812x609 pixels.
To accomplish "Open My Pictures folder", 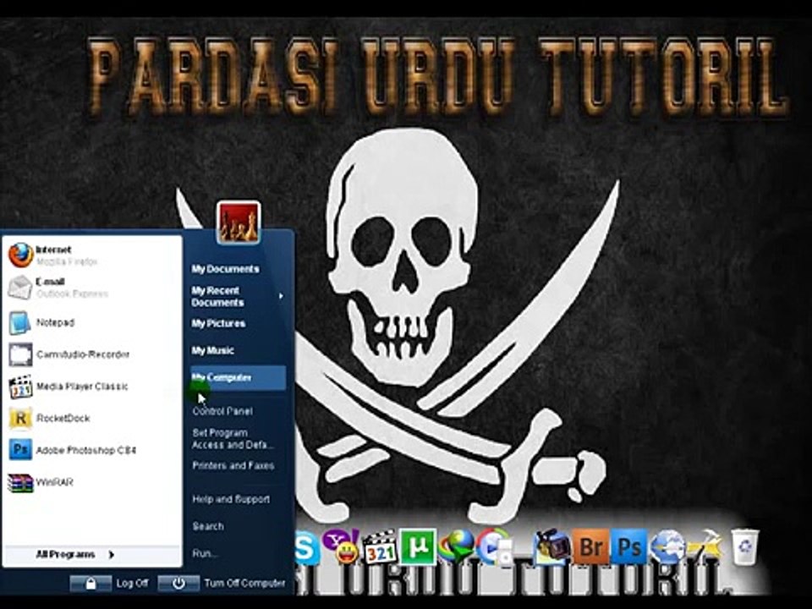I will [218, 324].
